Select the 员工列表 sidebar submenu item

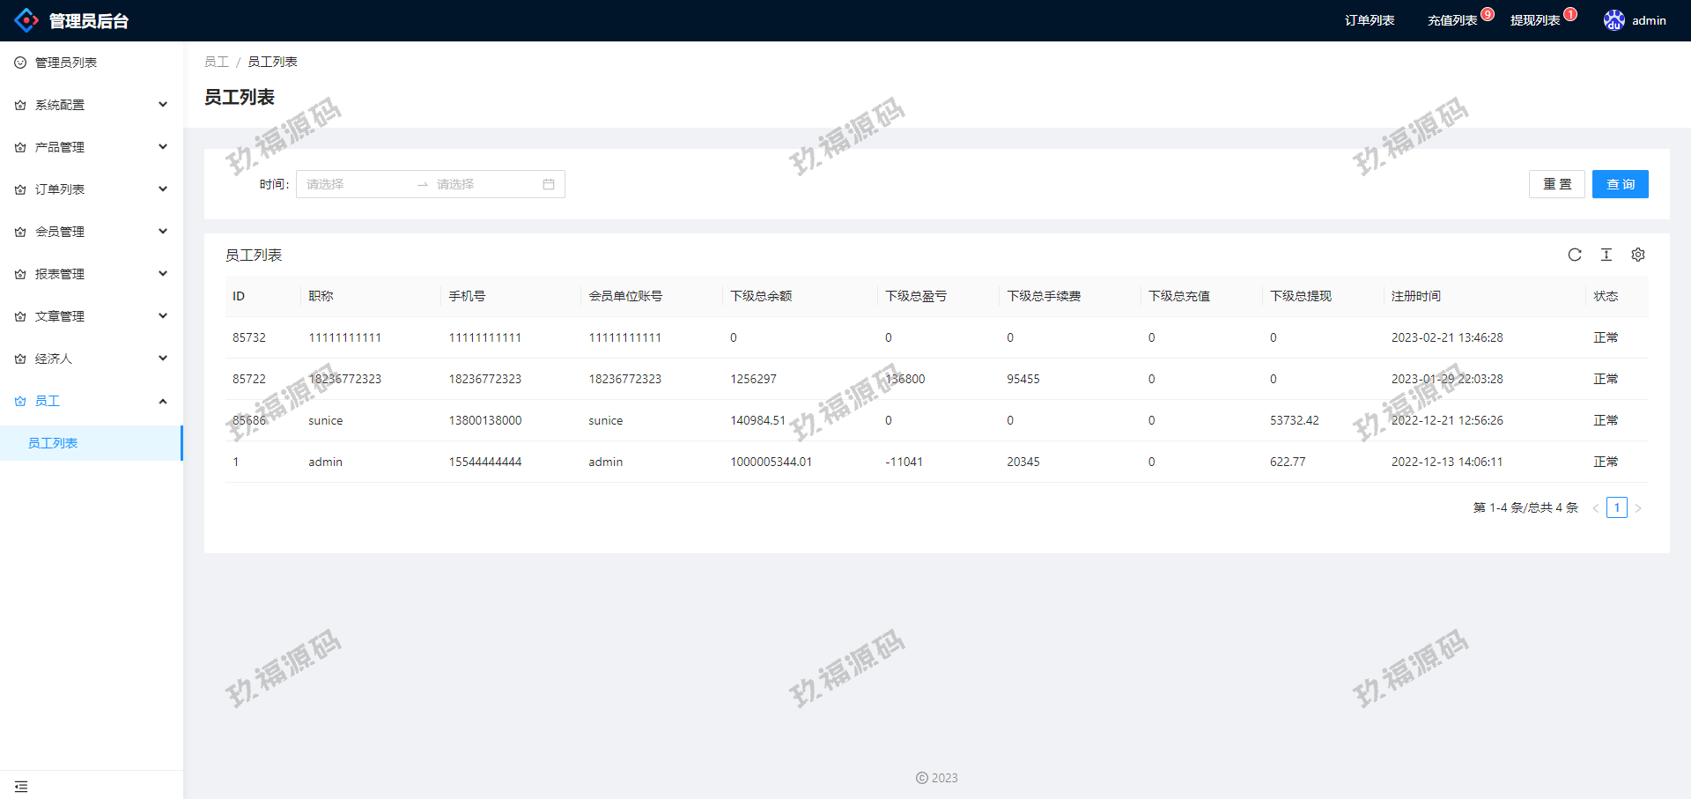coord(53,443)
